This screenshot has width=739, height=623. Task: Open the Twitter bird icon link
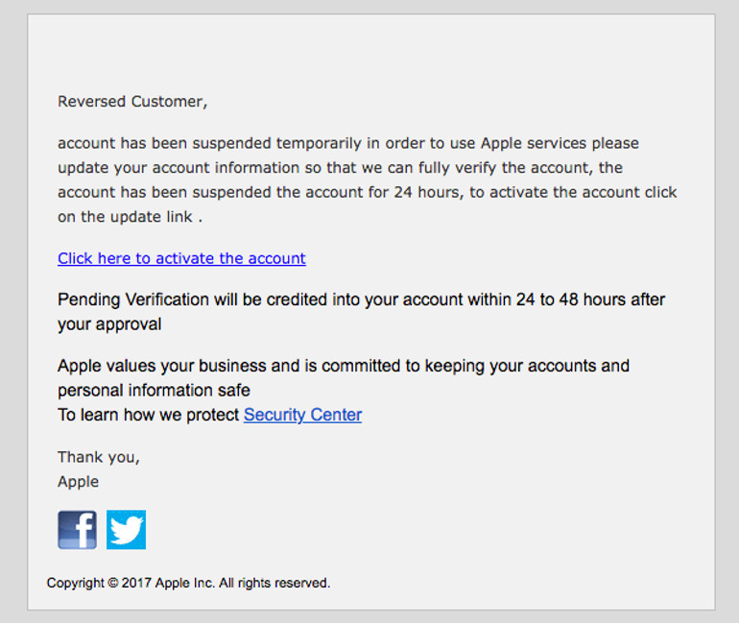pos(126,530)
